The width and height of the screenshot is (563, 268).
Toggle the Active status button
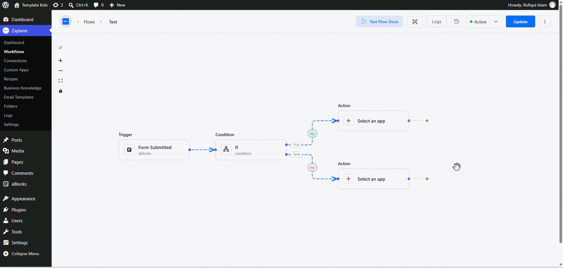[478, 22]
